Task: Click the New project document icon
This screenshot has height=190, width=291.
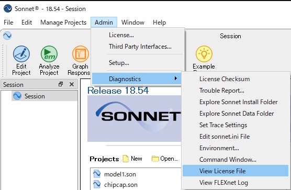Action: click(126, 159)
